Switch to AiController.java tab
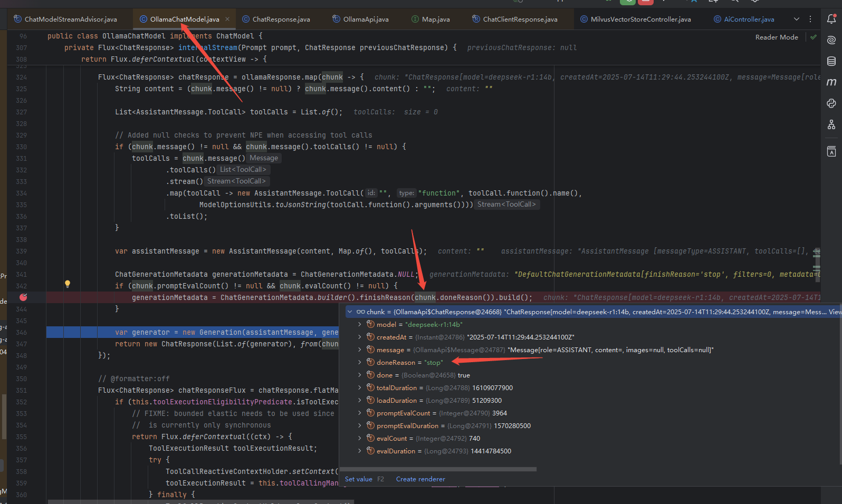The height and width of the screenshot is (504, 842). click(x=744, y=19)
